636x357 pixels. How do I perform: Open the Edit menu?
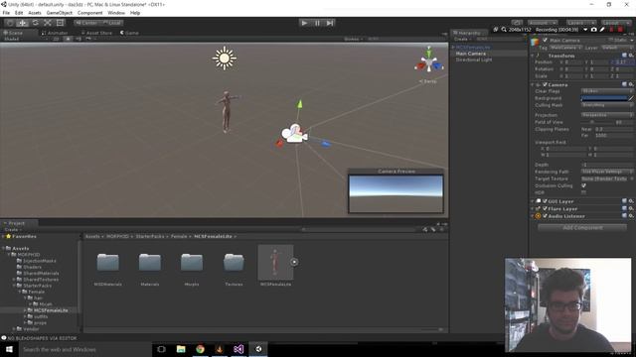19,13
